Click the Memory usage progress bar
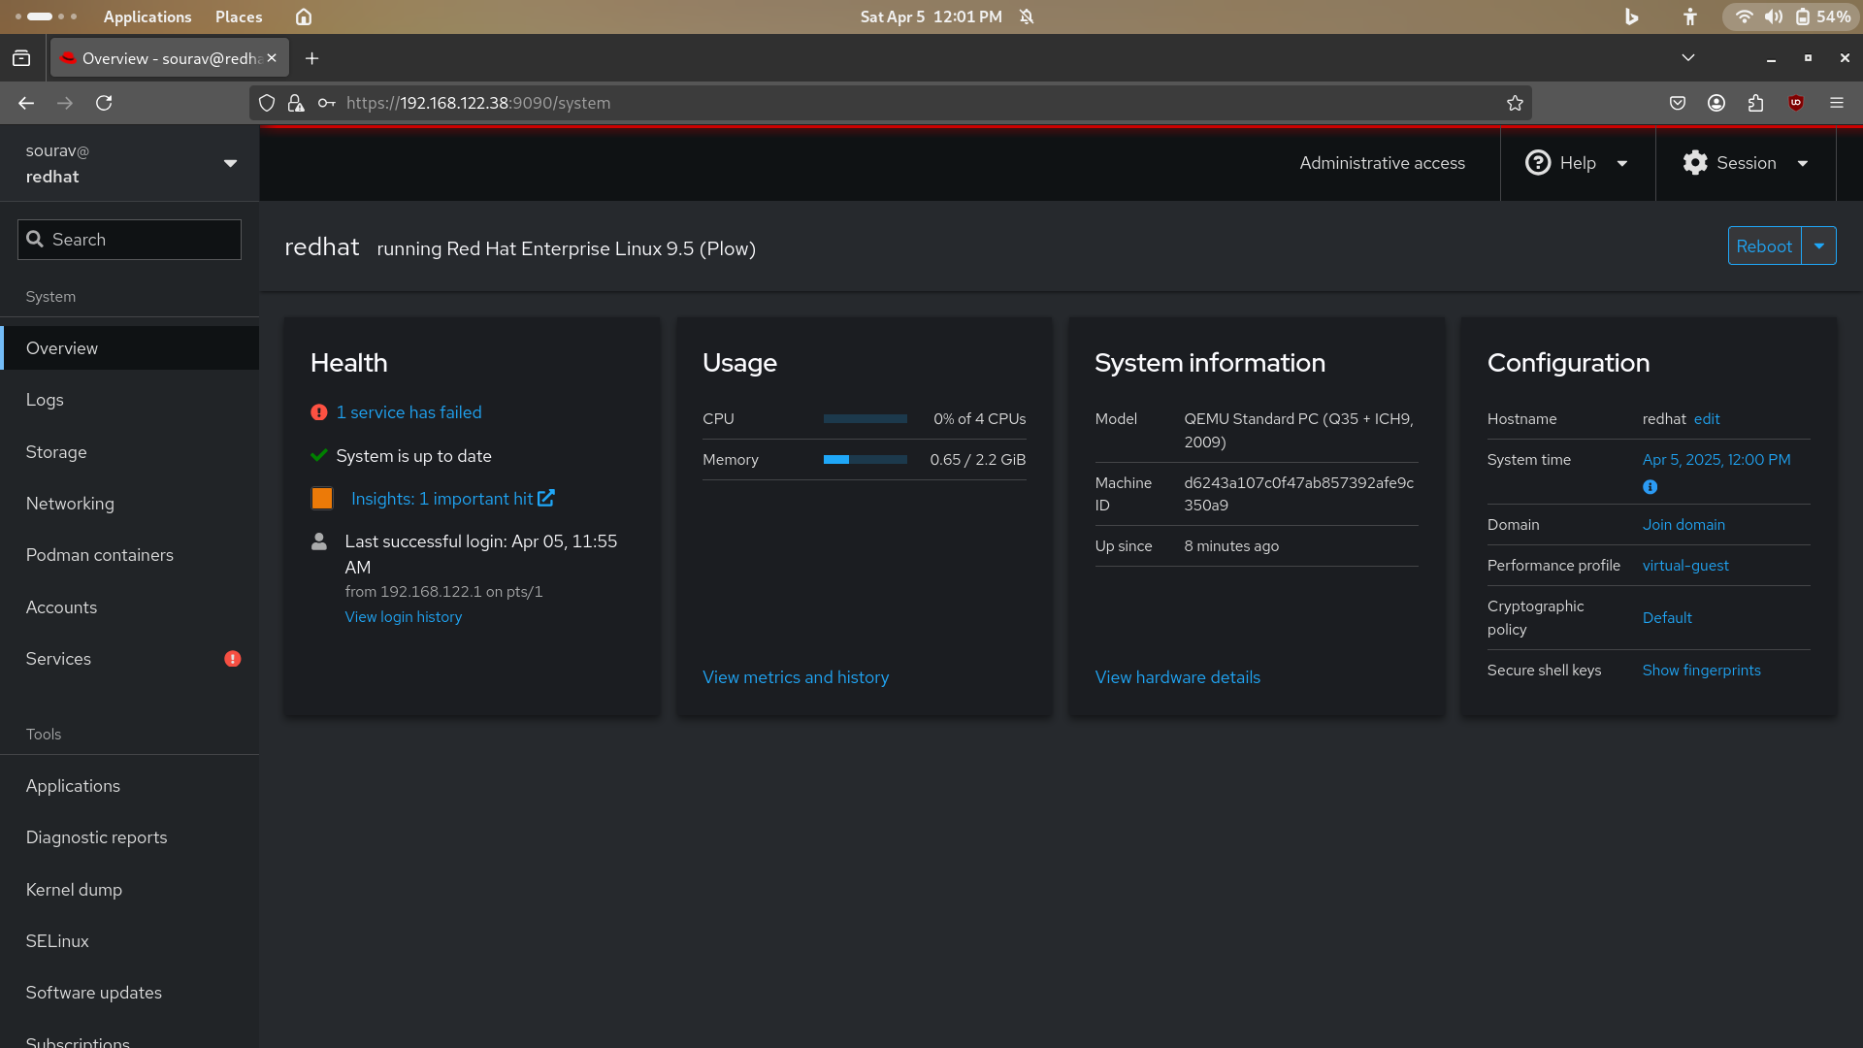Screen dimensions: 1863x1048 coord(866,460)
